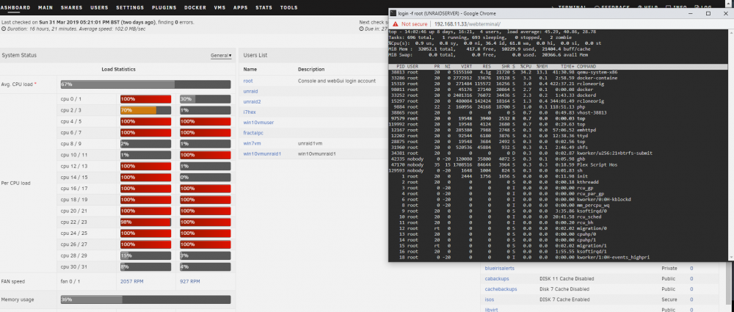Open the fractalpc user link
The image size is (734, 312).
click(x=254, y=133)
